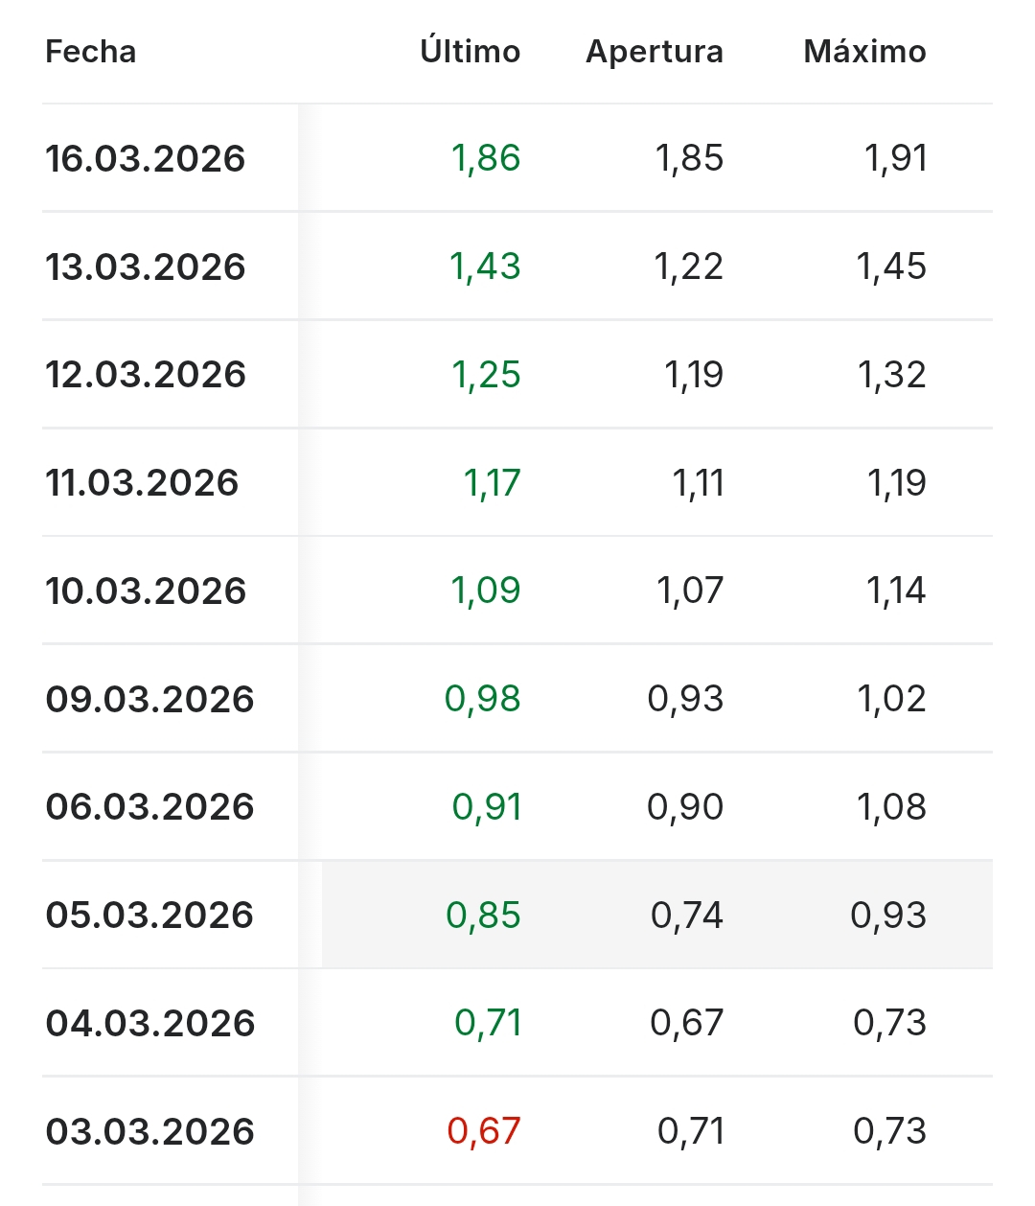Select the Máximo column header

(x=864, y=51)
